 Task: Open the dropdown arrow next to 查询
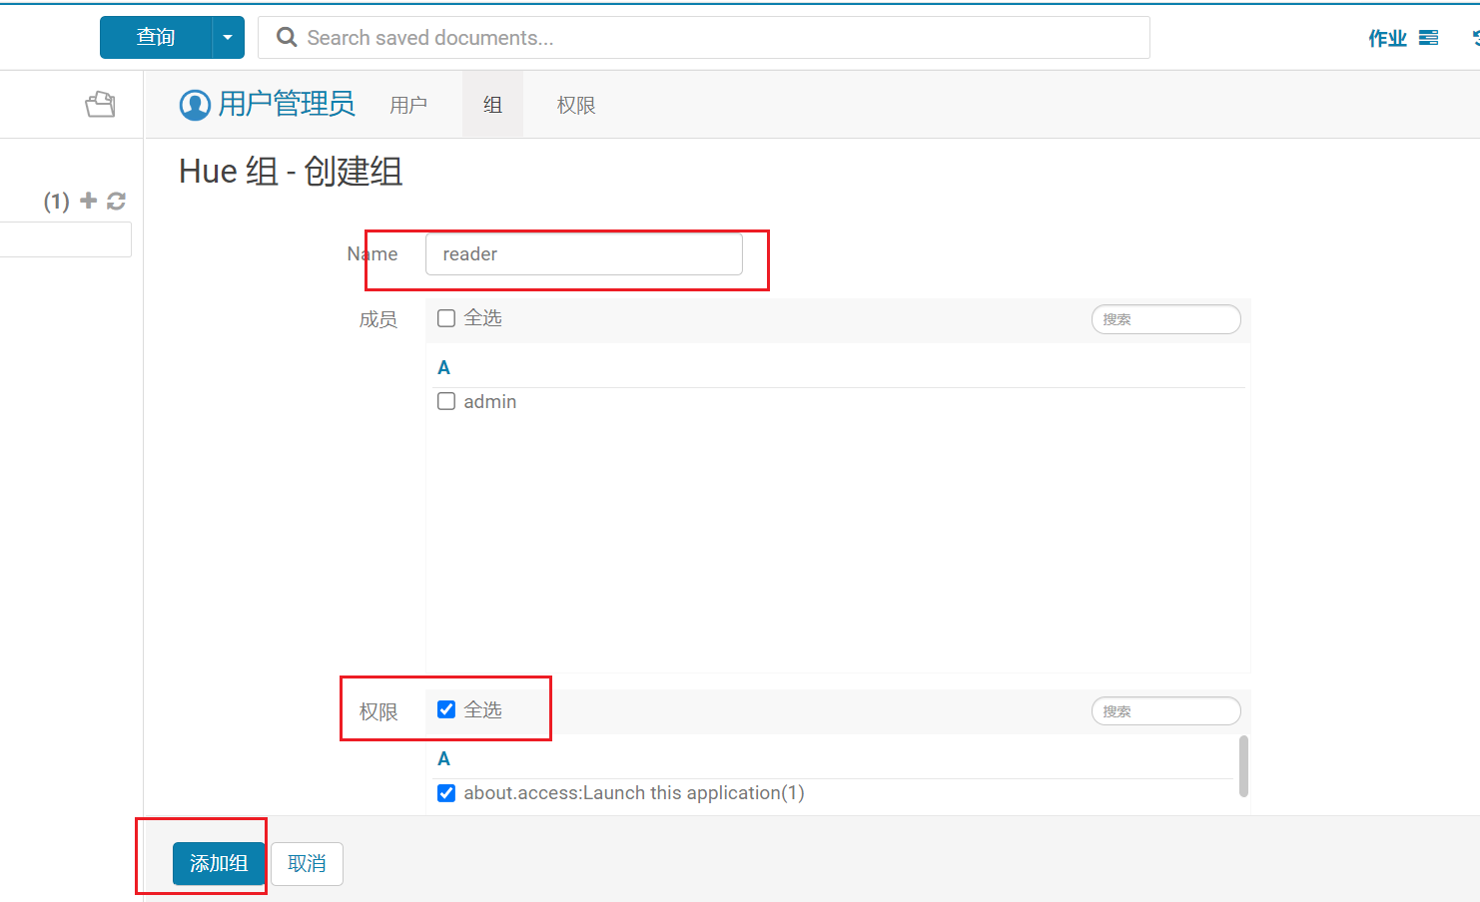228,38
